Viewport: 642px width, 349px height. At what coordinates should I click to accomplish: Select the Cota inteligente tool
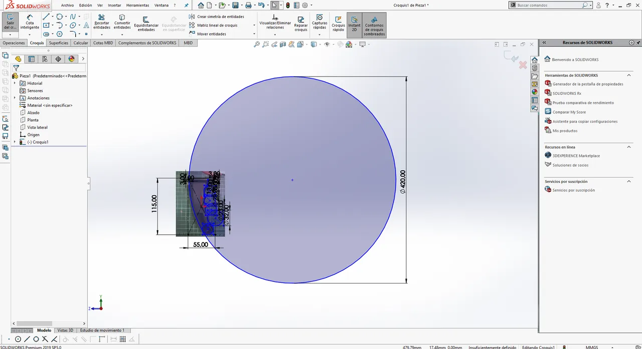click(30, 22)
